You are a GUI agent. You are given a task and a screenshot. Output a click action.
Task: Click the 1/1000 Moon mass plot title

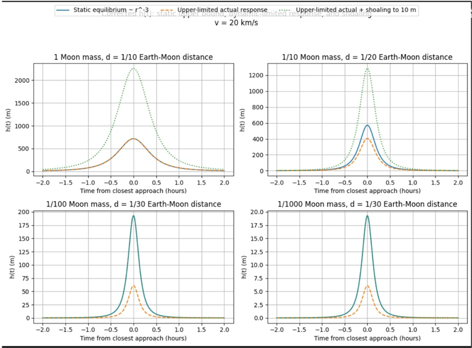(367, 204)
